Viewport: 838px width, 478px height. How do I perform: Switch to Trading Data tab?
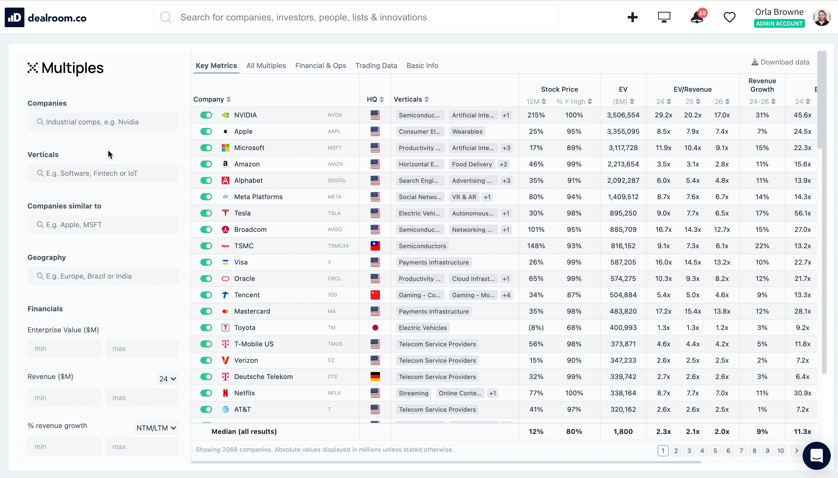[x=376, y=66]
